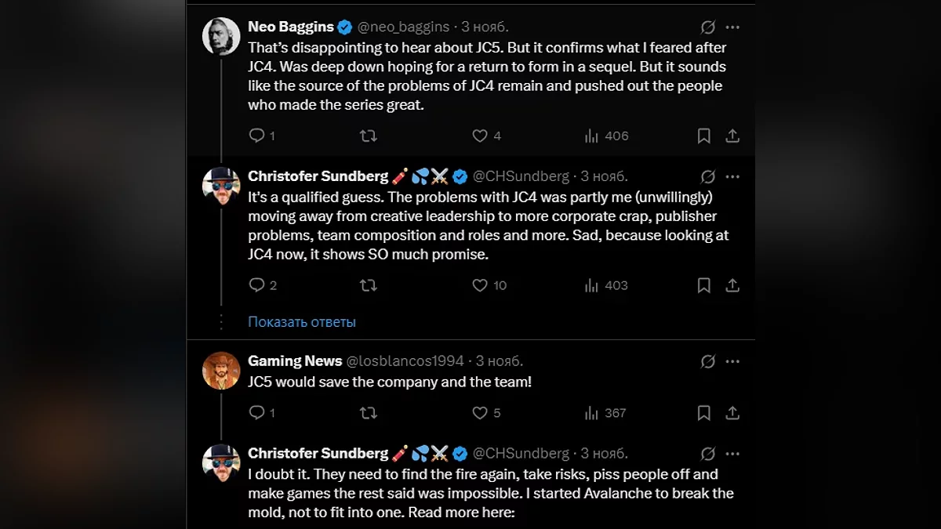The width and height of the screenshot is (941, 529).
Task: Open more options on Gaming News tweet
Action: point(732,361)
